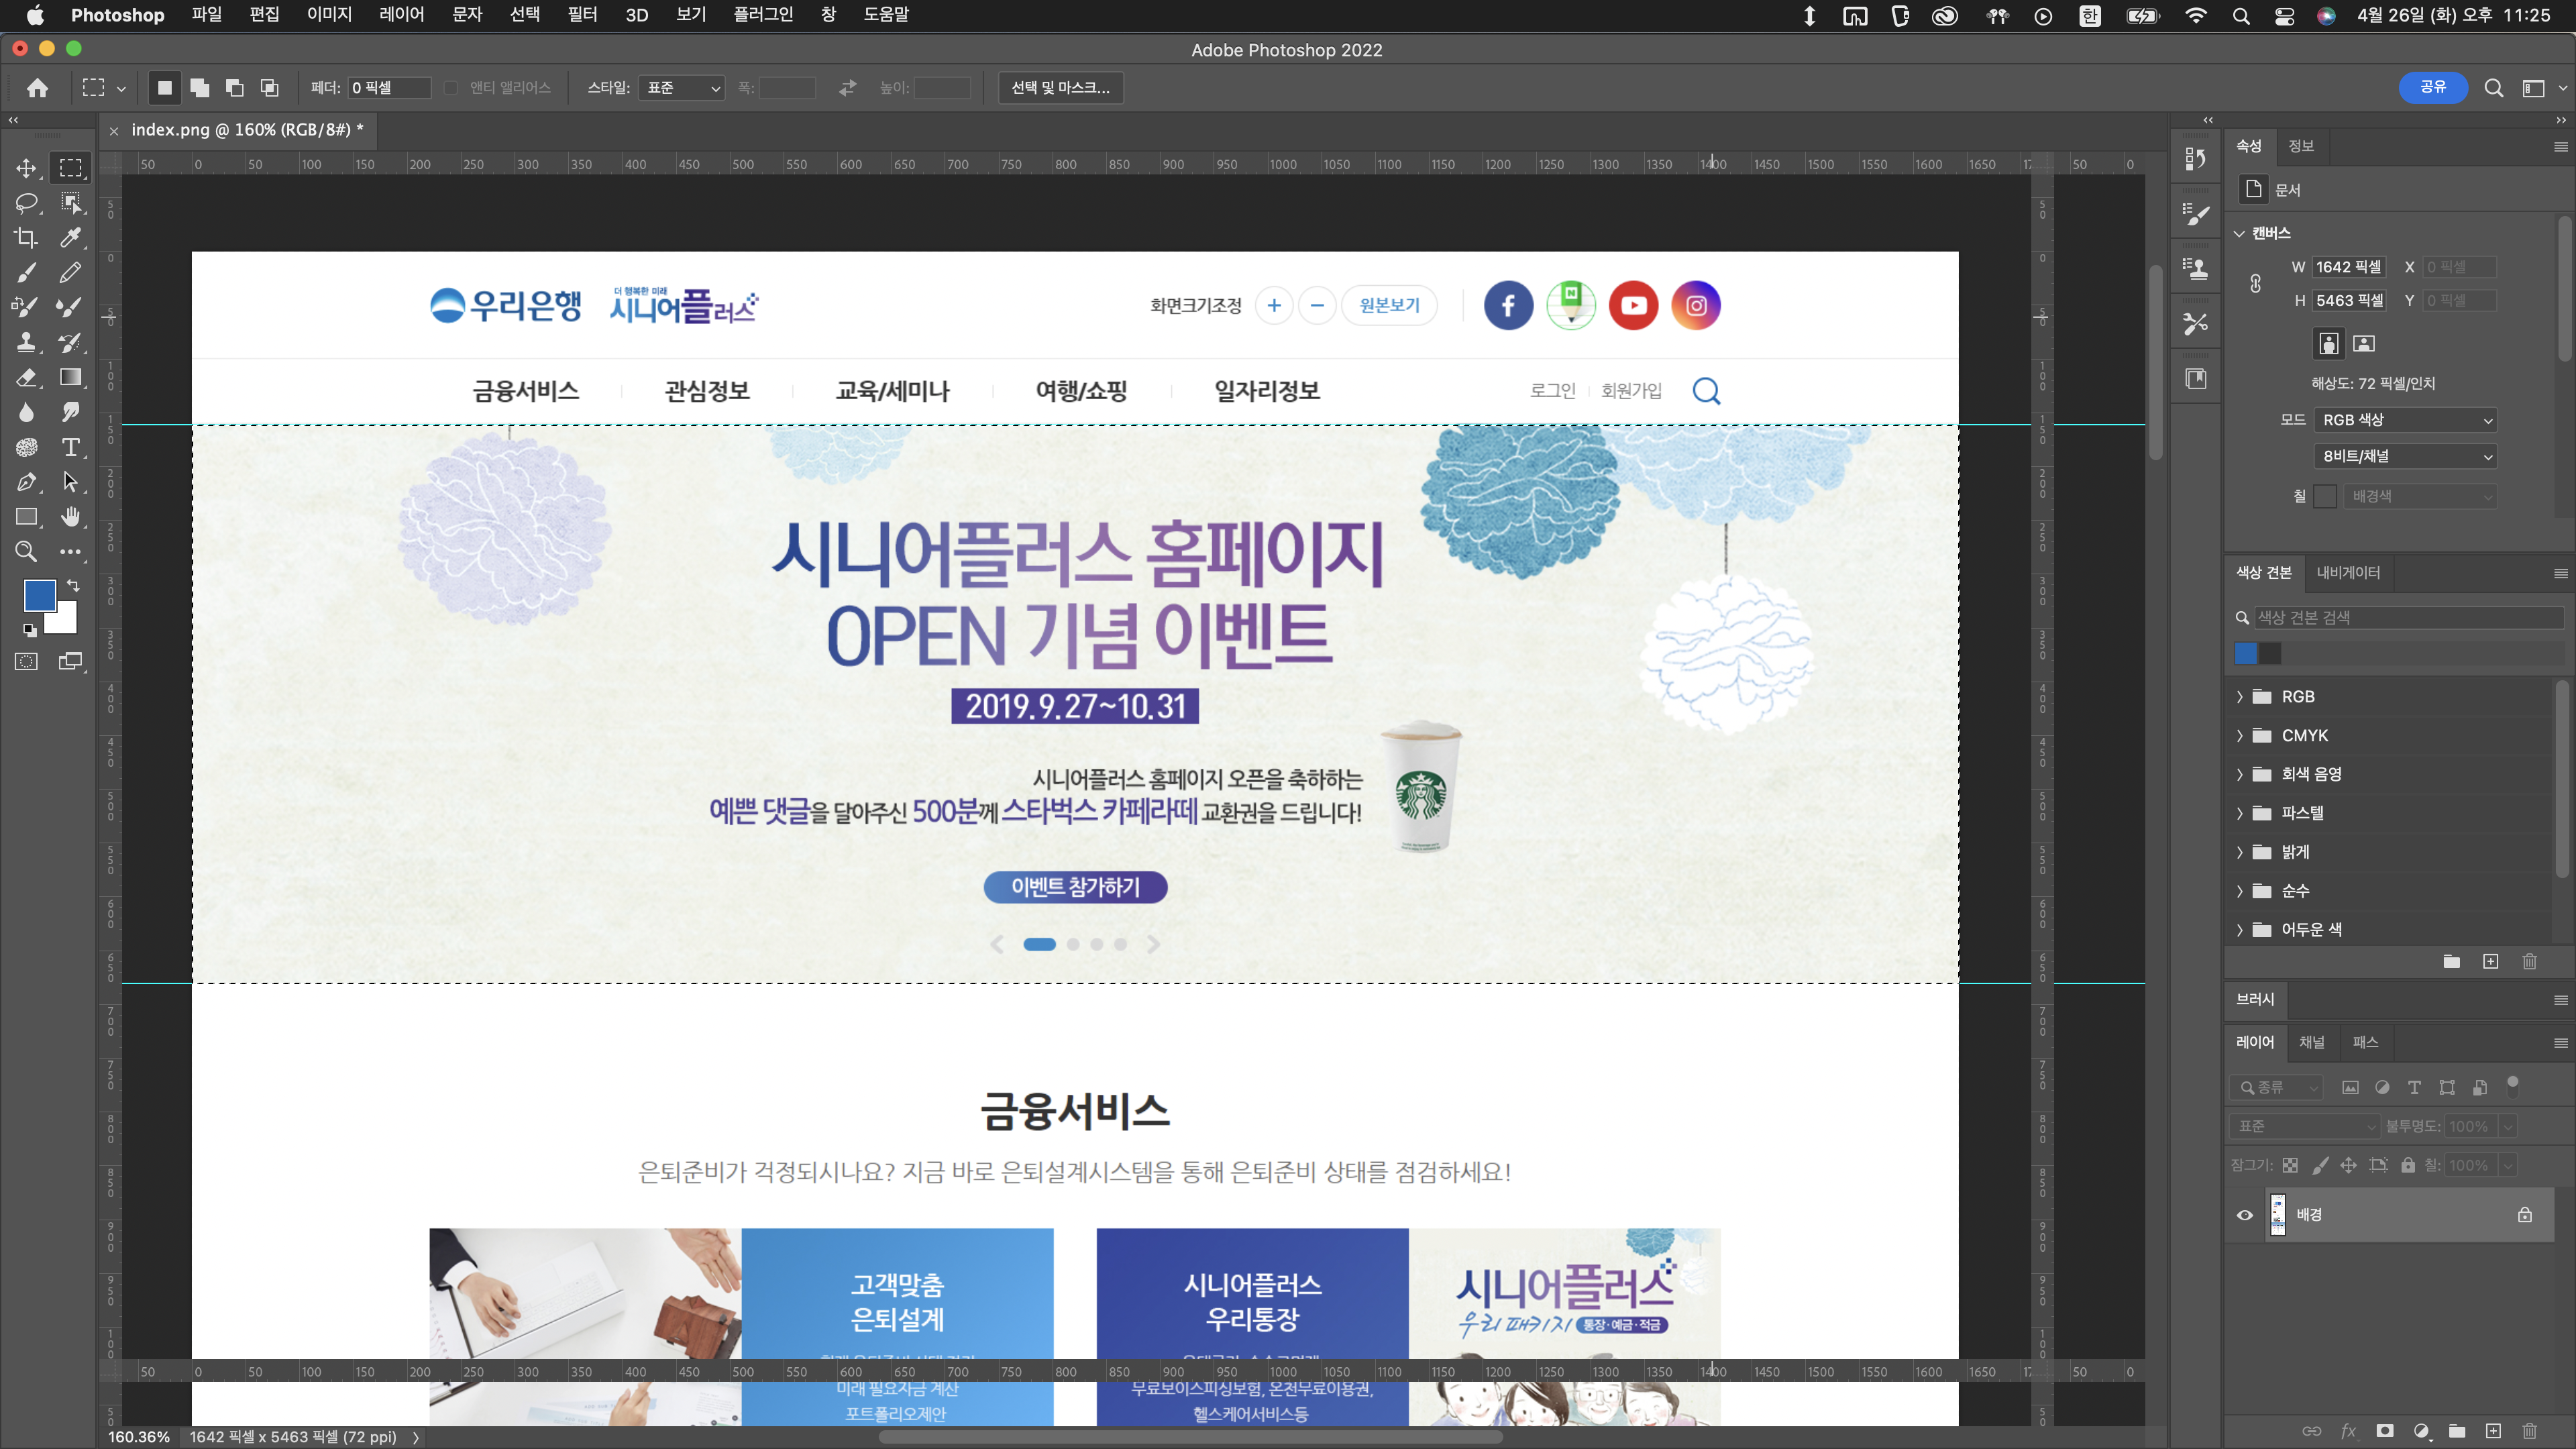Viewport: 2576px width, 1449px height.
Task: Add a layer mask from panel bottom
Action: click(x=2385, y=1431)
